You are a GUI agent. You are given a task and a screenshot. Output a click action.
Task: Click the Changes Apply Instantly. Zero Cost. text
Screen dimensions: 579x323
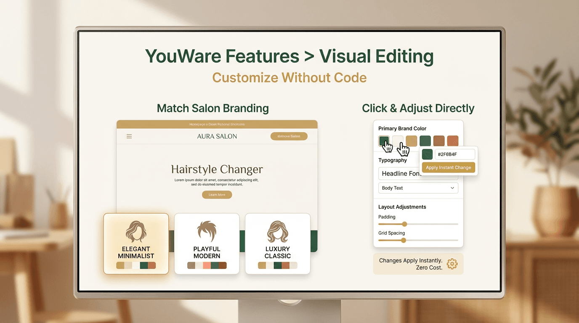point(411,264)
